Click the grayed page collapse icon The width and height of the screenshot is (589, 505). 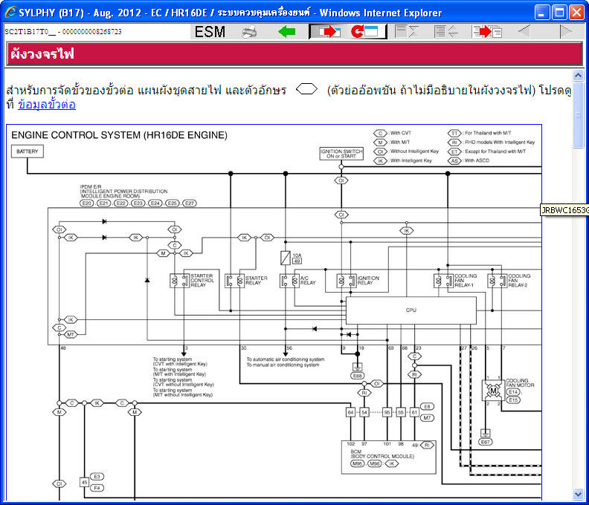408,32
